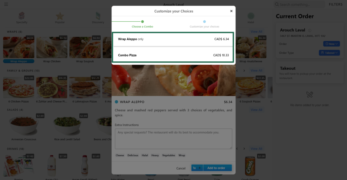The width and height of the screenshot is (347, 180).
Task: Go to the Choose a Combo step
Action: point(142,24)
